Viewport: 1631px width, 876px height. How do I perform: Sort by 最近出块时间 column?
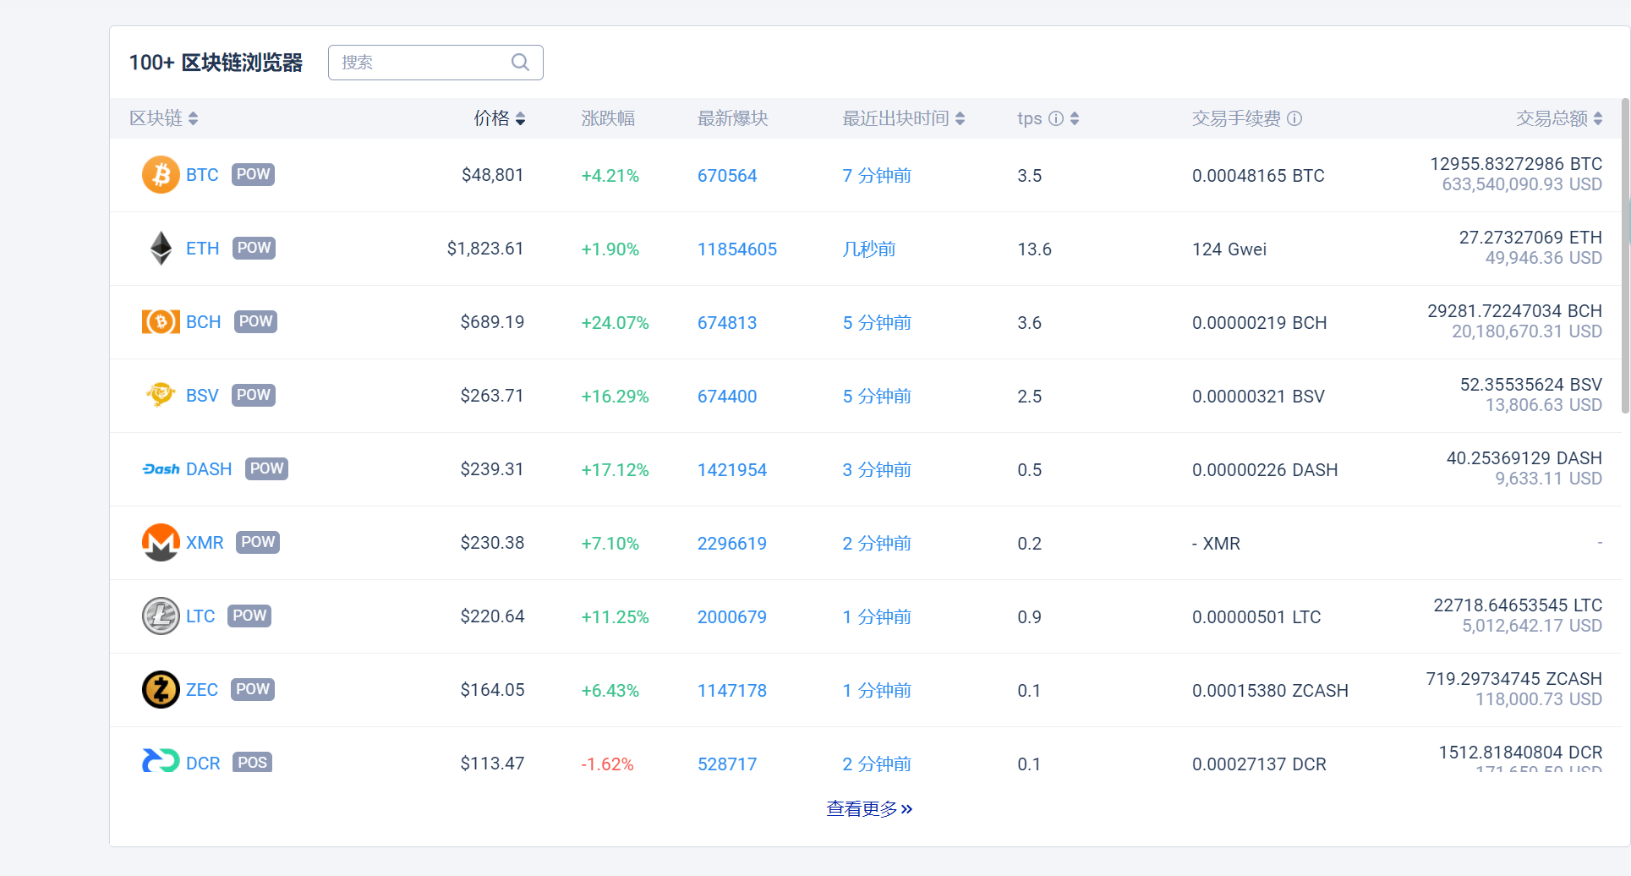point(960,118)
